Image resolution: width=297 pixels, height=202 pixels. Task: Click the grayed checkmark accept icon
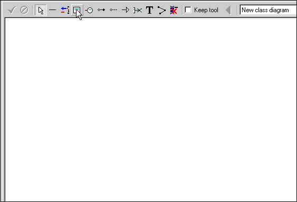coord(12,10)
